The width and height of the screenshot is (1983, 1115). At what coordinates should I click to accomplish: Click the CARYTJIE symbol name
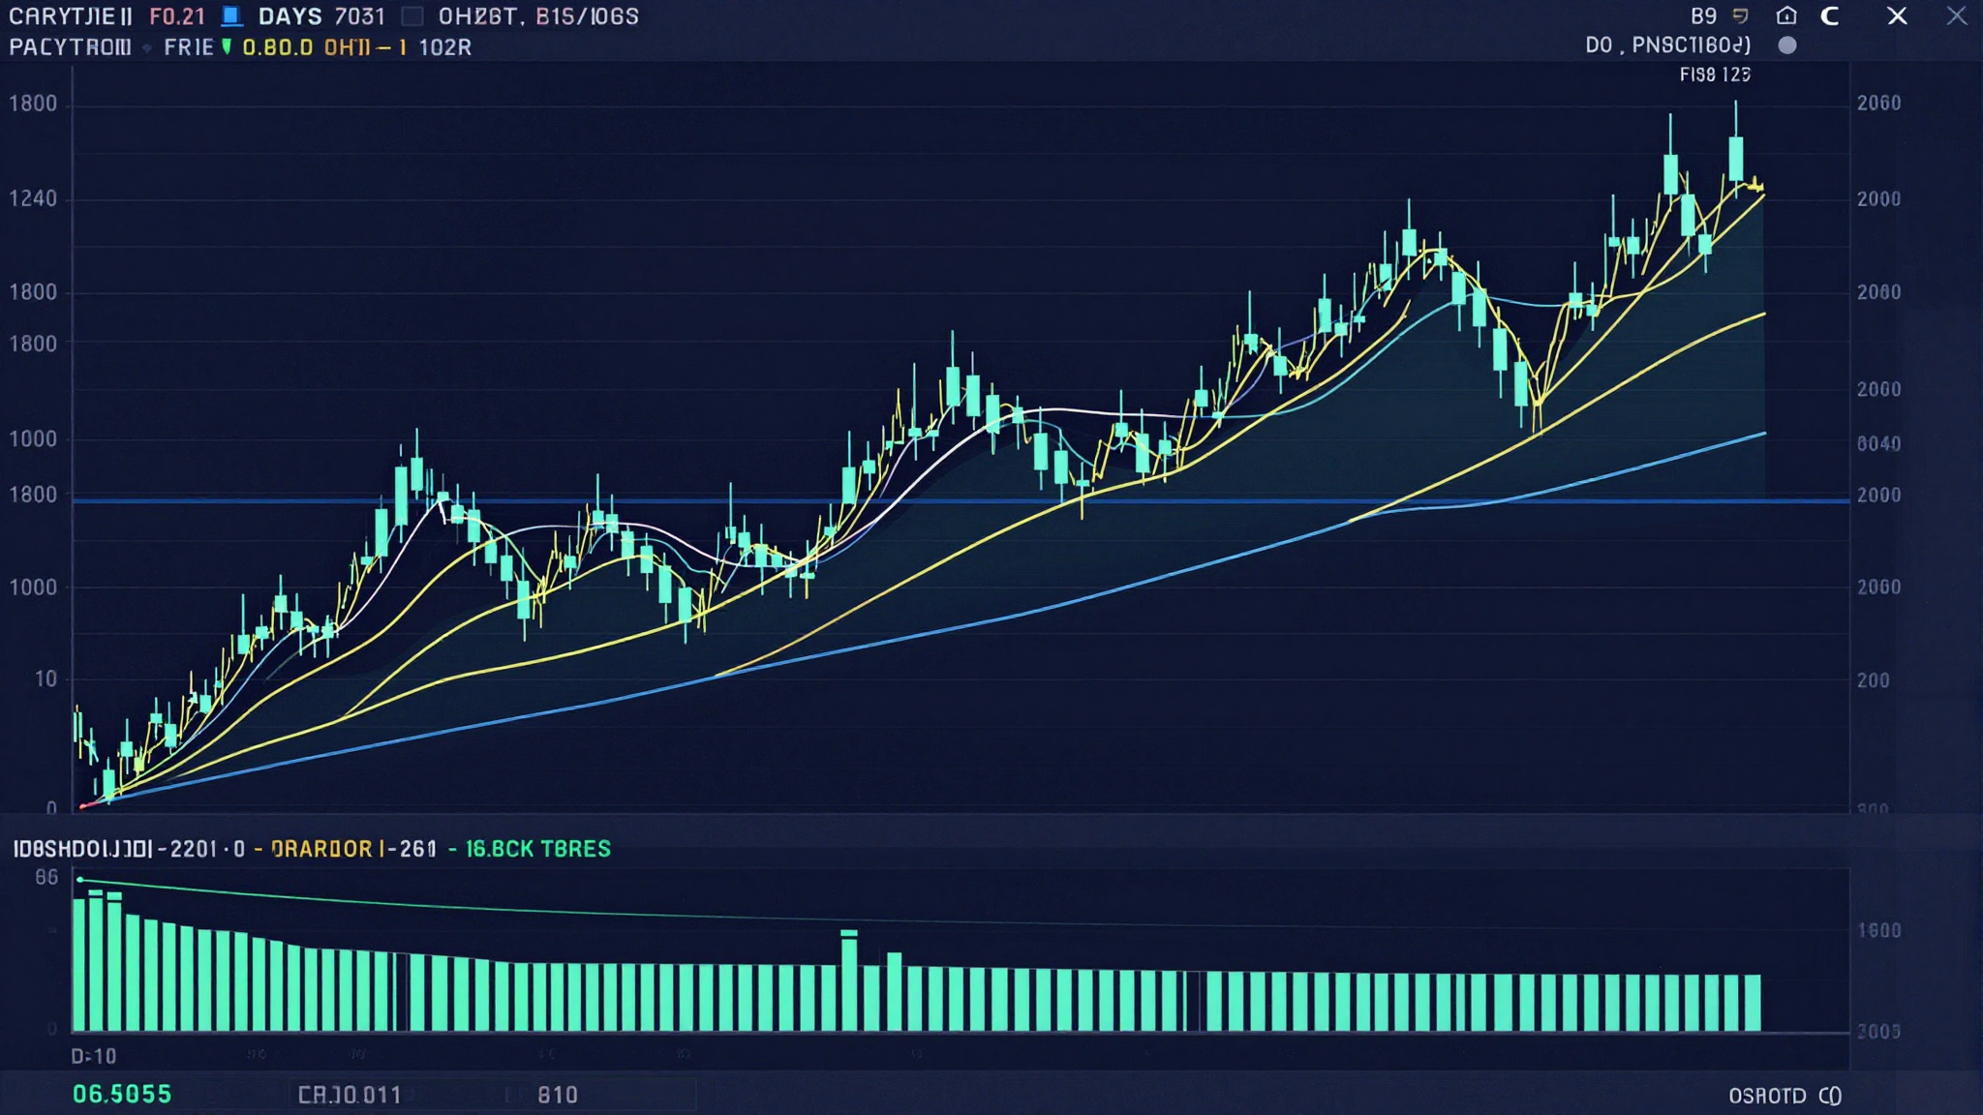coord(70,16)
